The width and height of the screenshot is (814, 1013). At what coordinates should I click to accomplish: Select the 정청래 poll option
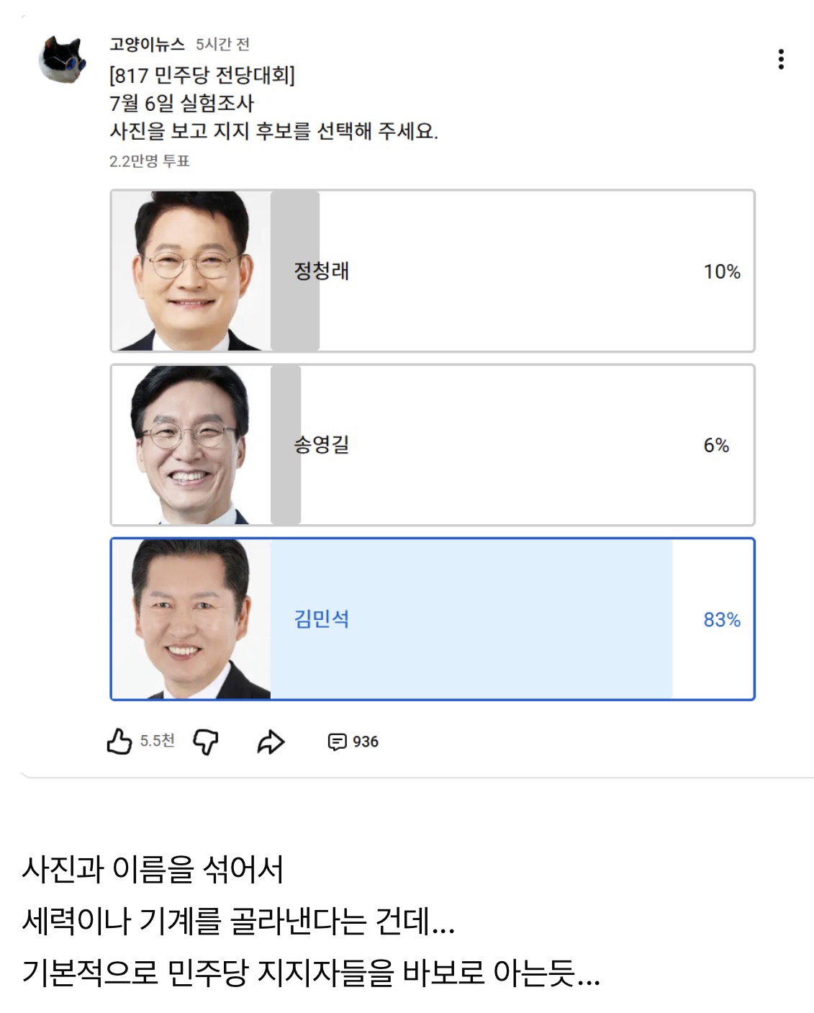433,271
